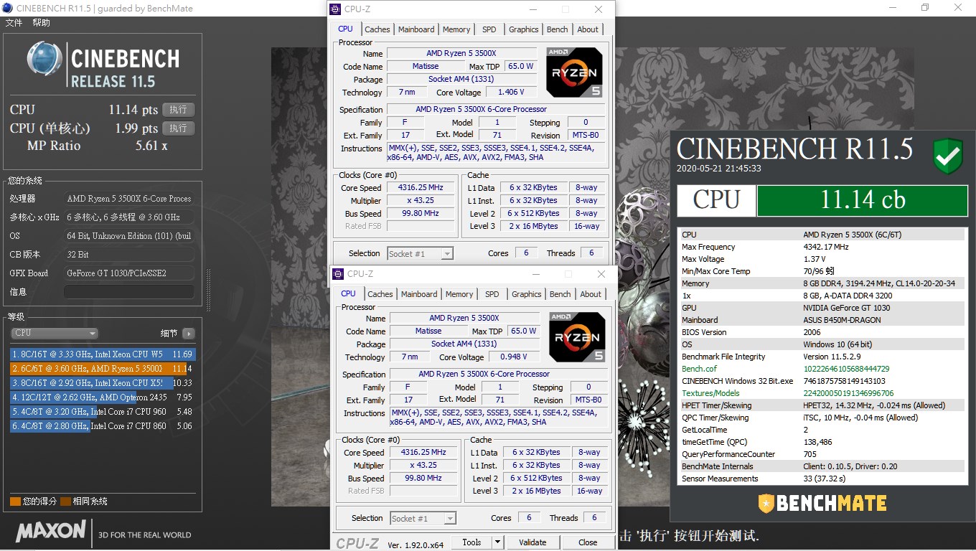Run the CPU multi-core test with 执行
The height and width of the screenshot is (551, 976).
[179, 110]
